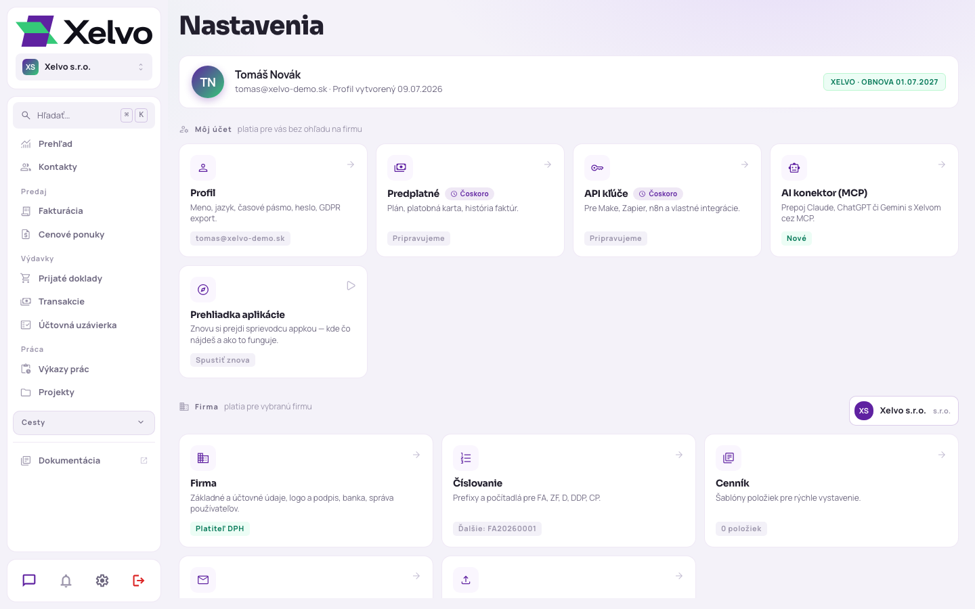Viewport: 975px width, 609px height.
Task: Open the Xelvo s.r.o. company switcher
Action: [x=84, y=67]
